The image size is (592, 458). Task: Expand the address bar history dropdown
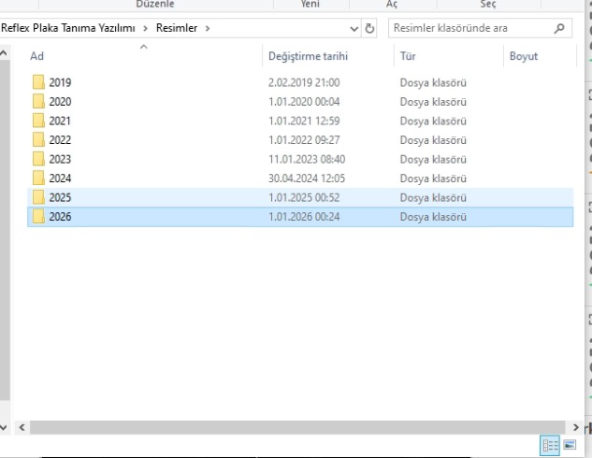[x=354, y=29]
